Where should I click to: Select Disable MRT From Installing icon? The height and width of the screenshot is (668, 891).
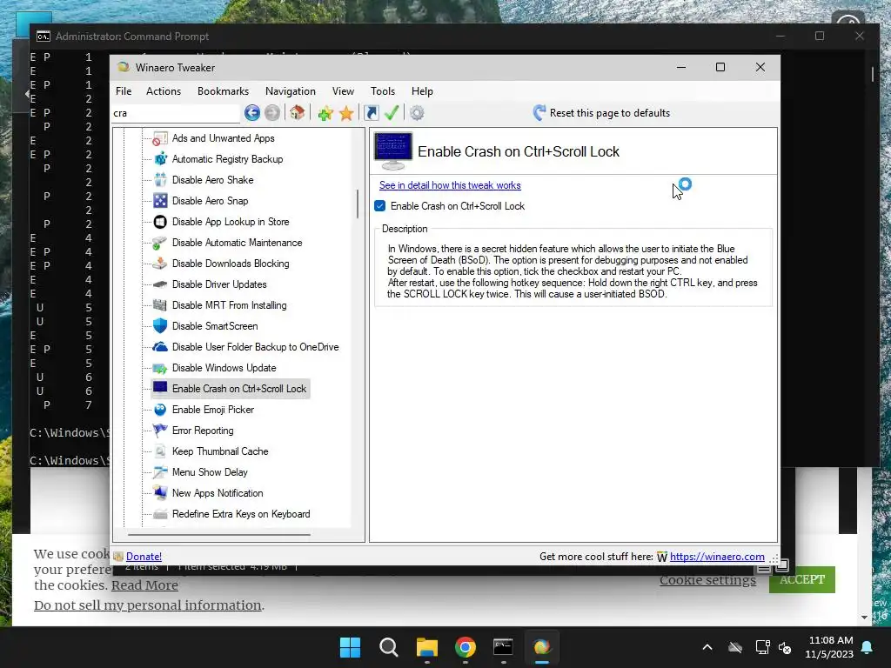tap(160, 305)
